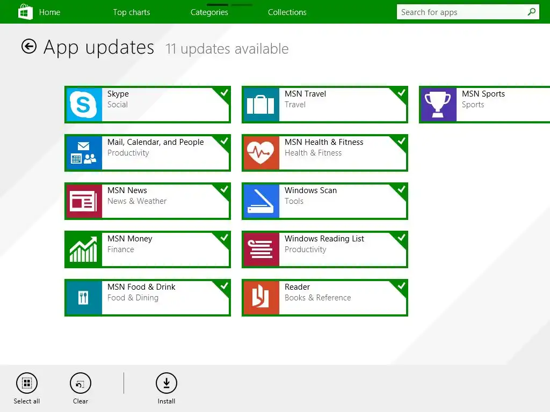Uncheck the MSN Health & Fitness checkmark
The image size is (550, 412).
tap(401, 141)
